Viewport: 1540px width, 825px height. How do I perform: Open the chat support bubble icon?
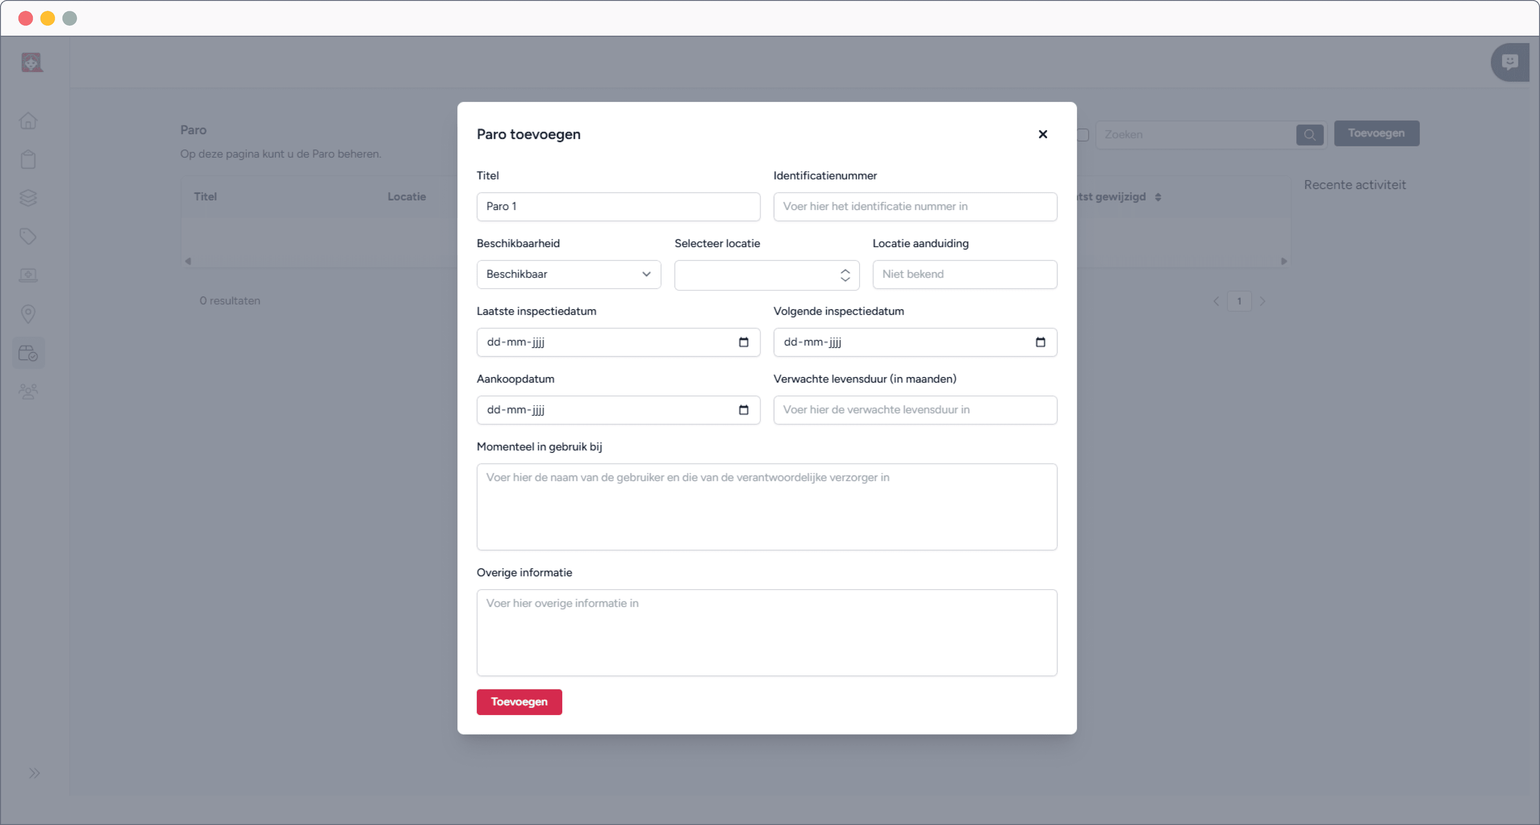pyautogui.click(x=1510, y=62)
